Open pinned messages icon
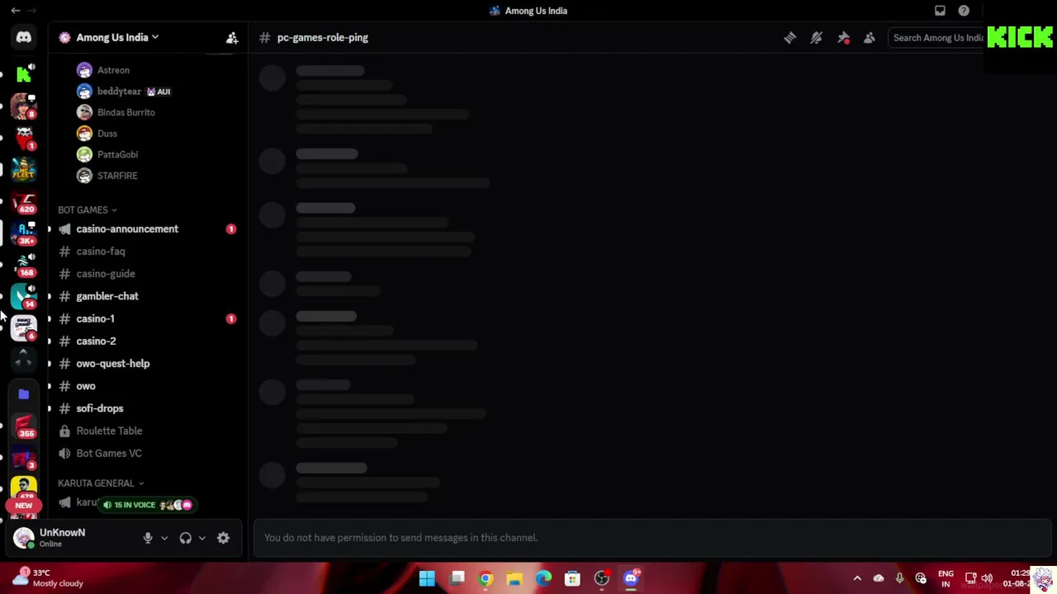The image size is (1057, 594). click(843, 37)
